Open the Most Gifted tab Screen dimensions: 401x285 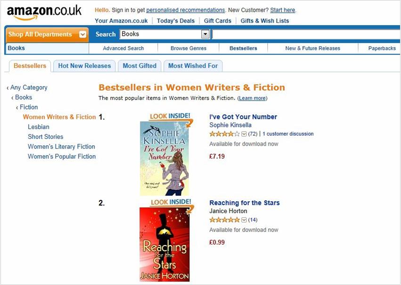coord(139,66)
